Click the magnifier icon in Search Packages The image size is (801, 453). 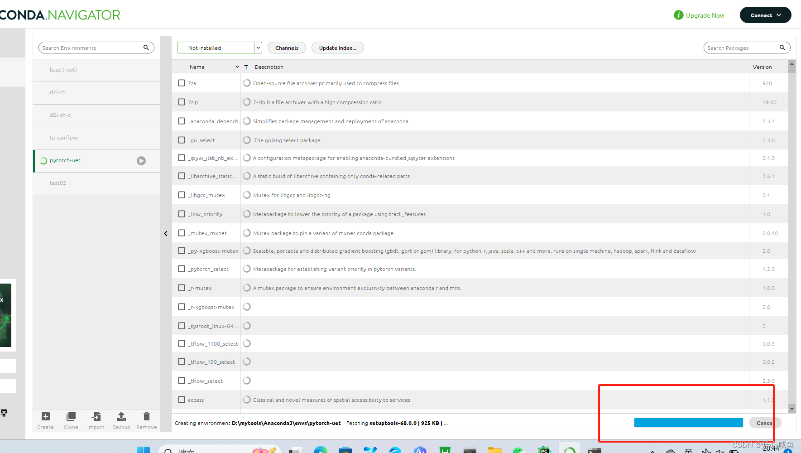coord(782,48)
